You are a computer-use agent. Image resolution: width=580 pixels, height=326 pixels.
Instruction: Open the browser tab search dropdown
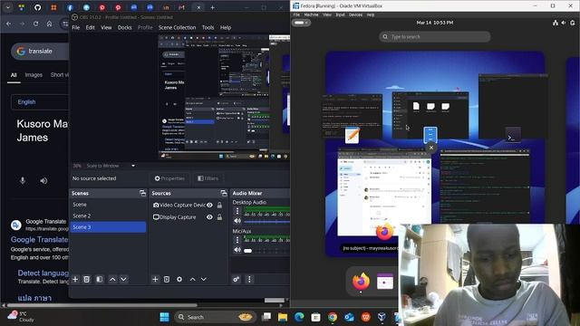(8, 7)
